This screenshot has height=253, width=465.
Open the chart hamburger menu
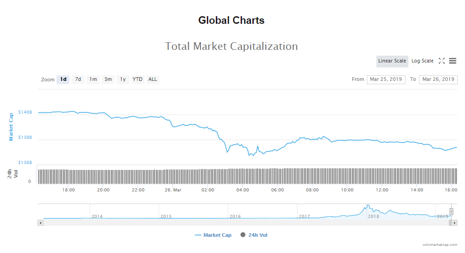[x=452, y=61]
